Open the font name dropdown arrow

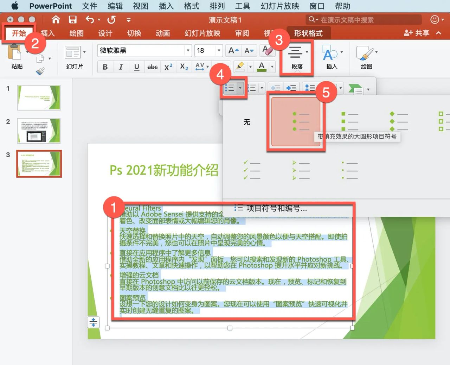click(x=188, y=50)
